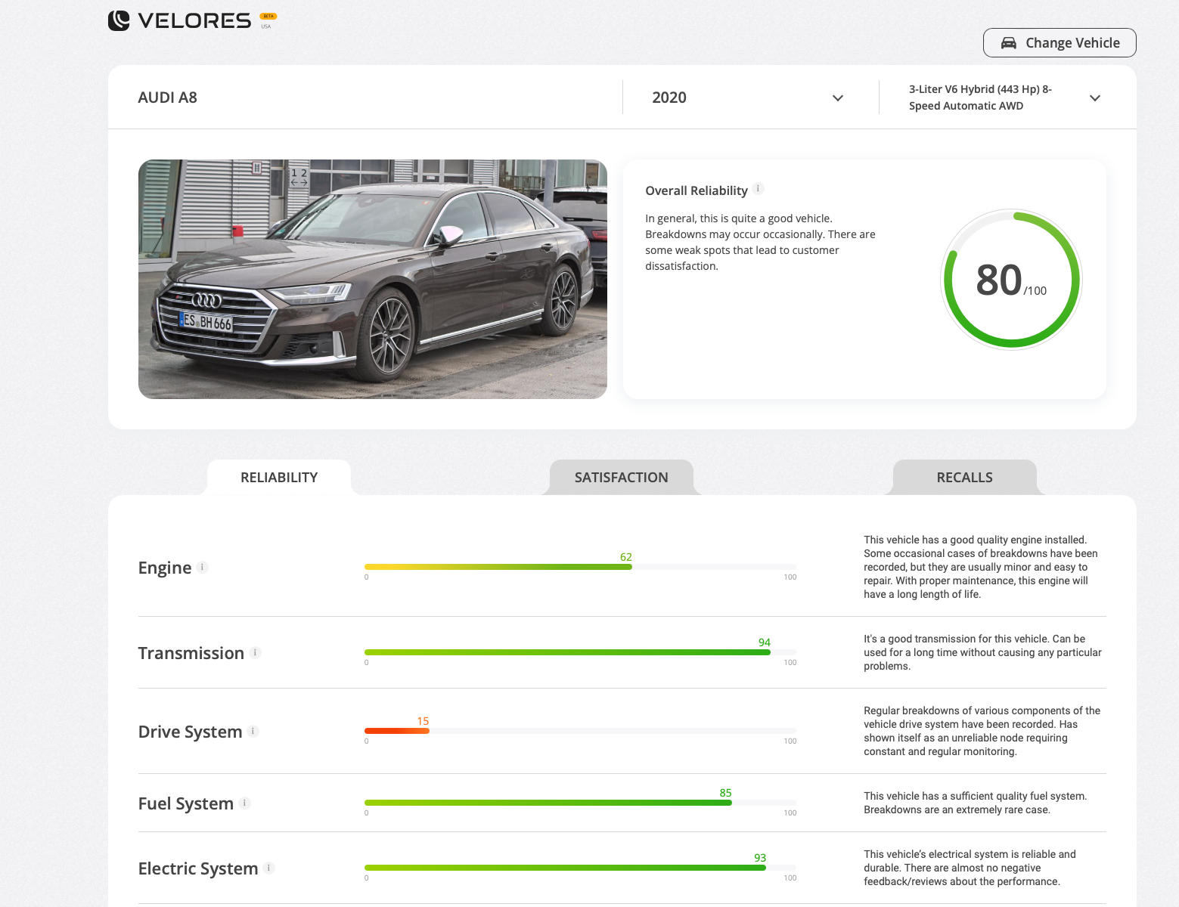1179x907 pixels.
Task: Click the Fuel System category label
Action: pos(186,803)
